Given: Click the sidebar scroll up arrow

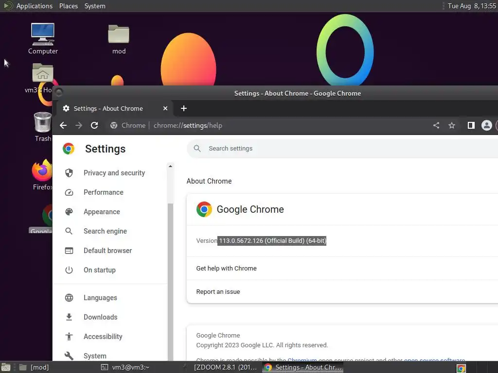Looking at the screenshot, I should [x=170, y=166].
